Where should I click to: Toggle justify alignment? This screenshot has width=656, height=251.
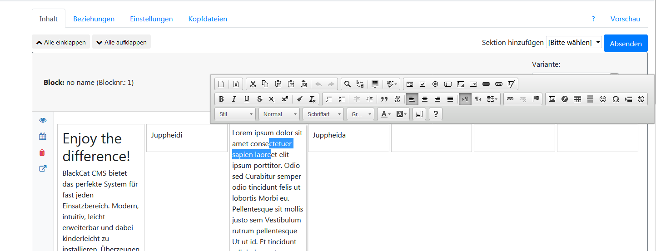pos(450,99)
